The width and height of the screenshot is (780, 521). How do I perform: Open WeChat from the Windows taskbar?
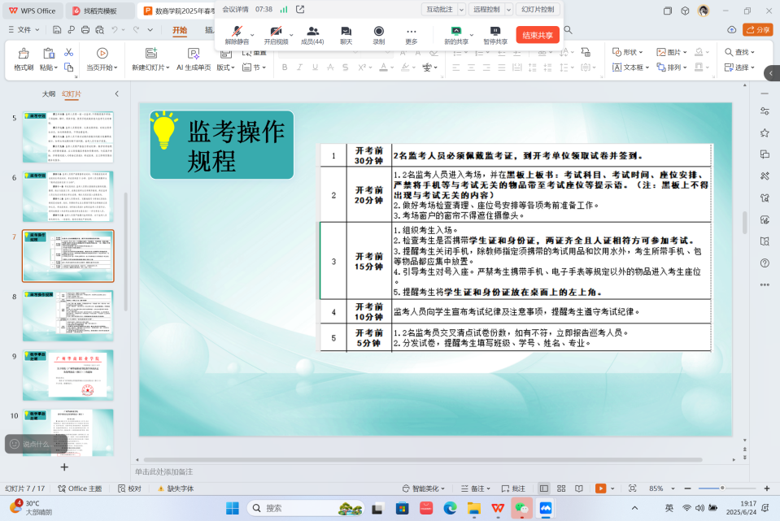[x=521, y=508]
